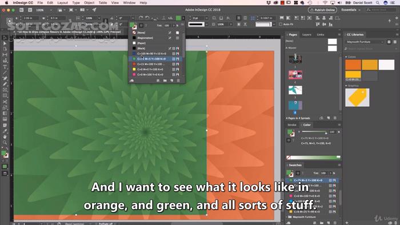This screenshot has width=400, height=225.
Task: Click the GPU performance lightning icon
Action: pos(390,21)
